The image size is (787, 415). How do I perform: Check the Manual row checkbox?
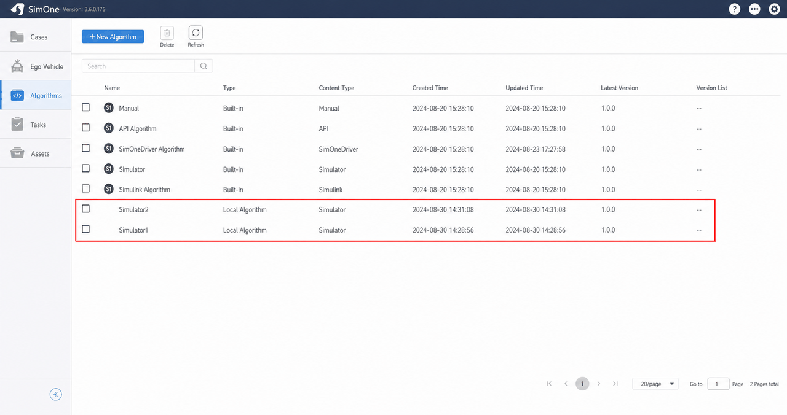coord(85,107)
